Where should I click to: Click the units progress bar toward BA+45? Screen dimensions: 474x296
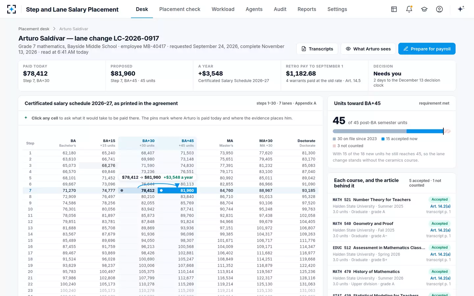coord(392,131)
